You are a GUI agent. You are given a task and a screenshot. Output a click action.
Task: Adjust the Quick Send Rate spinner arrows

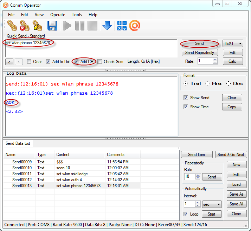click(x=215, y=61)
